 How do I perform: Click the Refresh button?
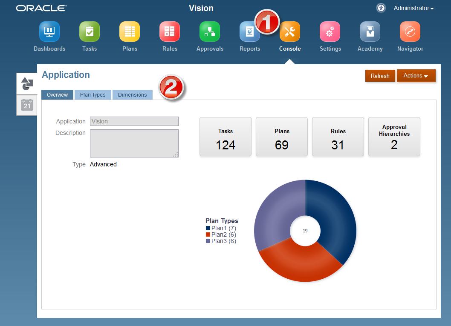(x=380, y=76)
